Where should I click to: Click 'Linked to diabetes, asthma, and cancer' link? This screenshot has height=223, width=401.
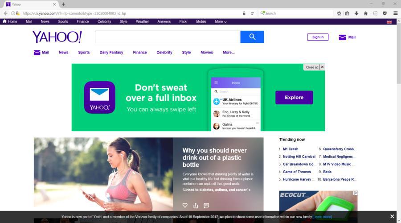(x=217, y=190)
